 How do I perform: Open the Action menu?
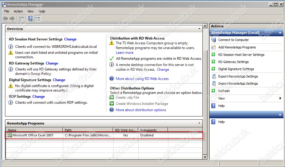click(x=18, y=11)
